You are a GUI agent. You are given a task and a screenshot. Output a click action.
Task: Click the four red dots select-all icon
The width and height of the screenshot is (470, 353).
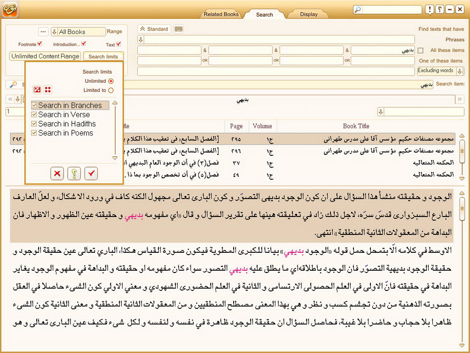tap(48, 90)
